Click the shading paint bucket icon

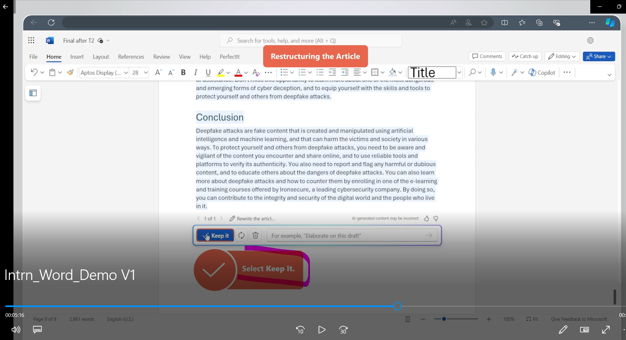coord(393,72)
